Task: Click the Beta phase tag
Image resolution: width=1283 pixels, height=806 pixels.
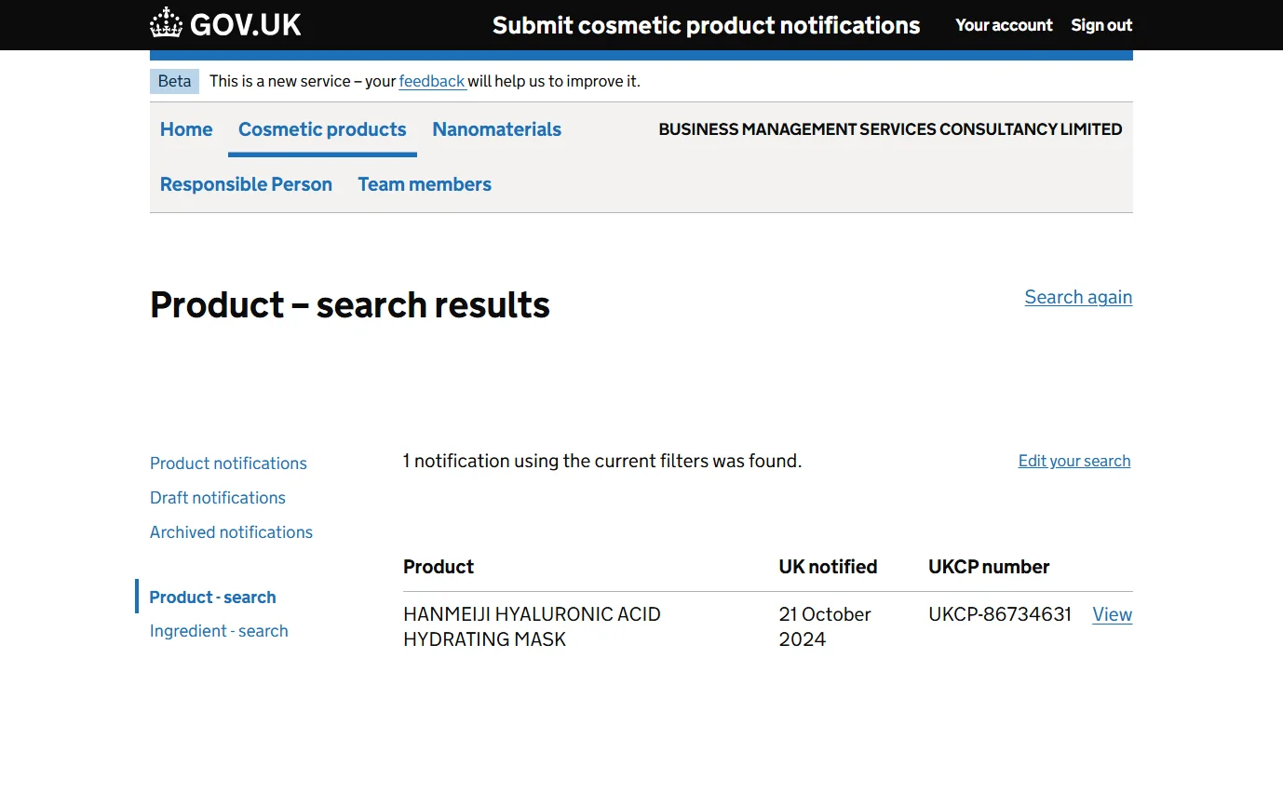Action: pyautogui.click(x=174, y=81)
